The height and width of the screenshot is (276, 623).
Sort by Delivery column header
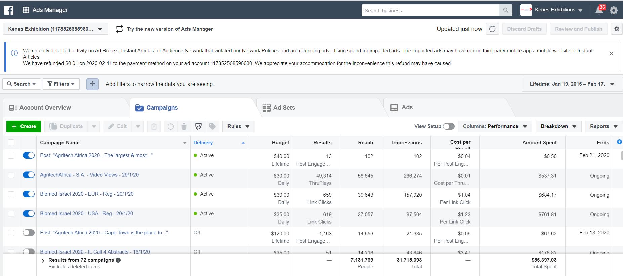pyautogui.click(x=219, y=143)
